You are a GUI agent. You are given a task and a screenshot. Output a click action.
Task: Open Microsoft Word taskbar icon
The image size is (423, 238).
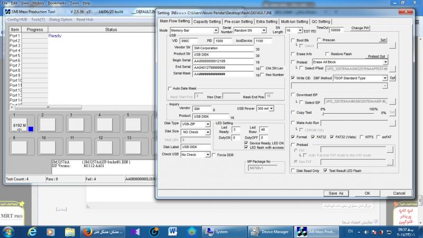173,232
